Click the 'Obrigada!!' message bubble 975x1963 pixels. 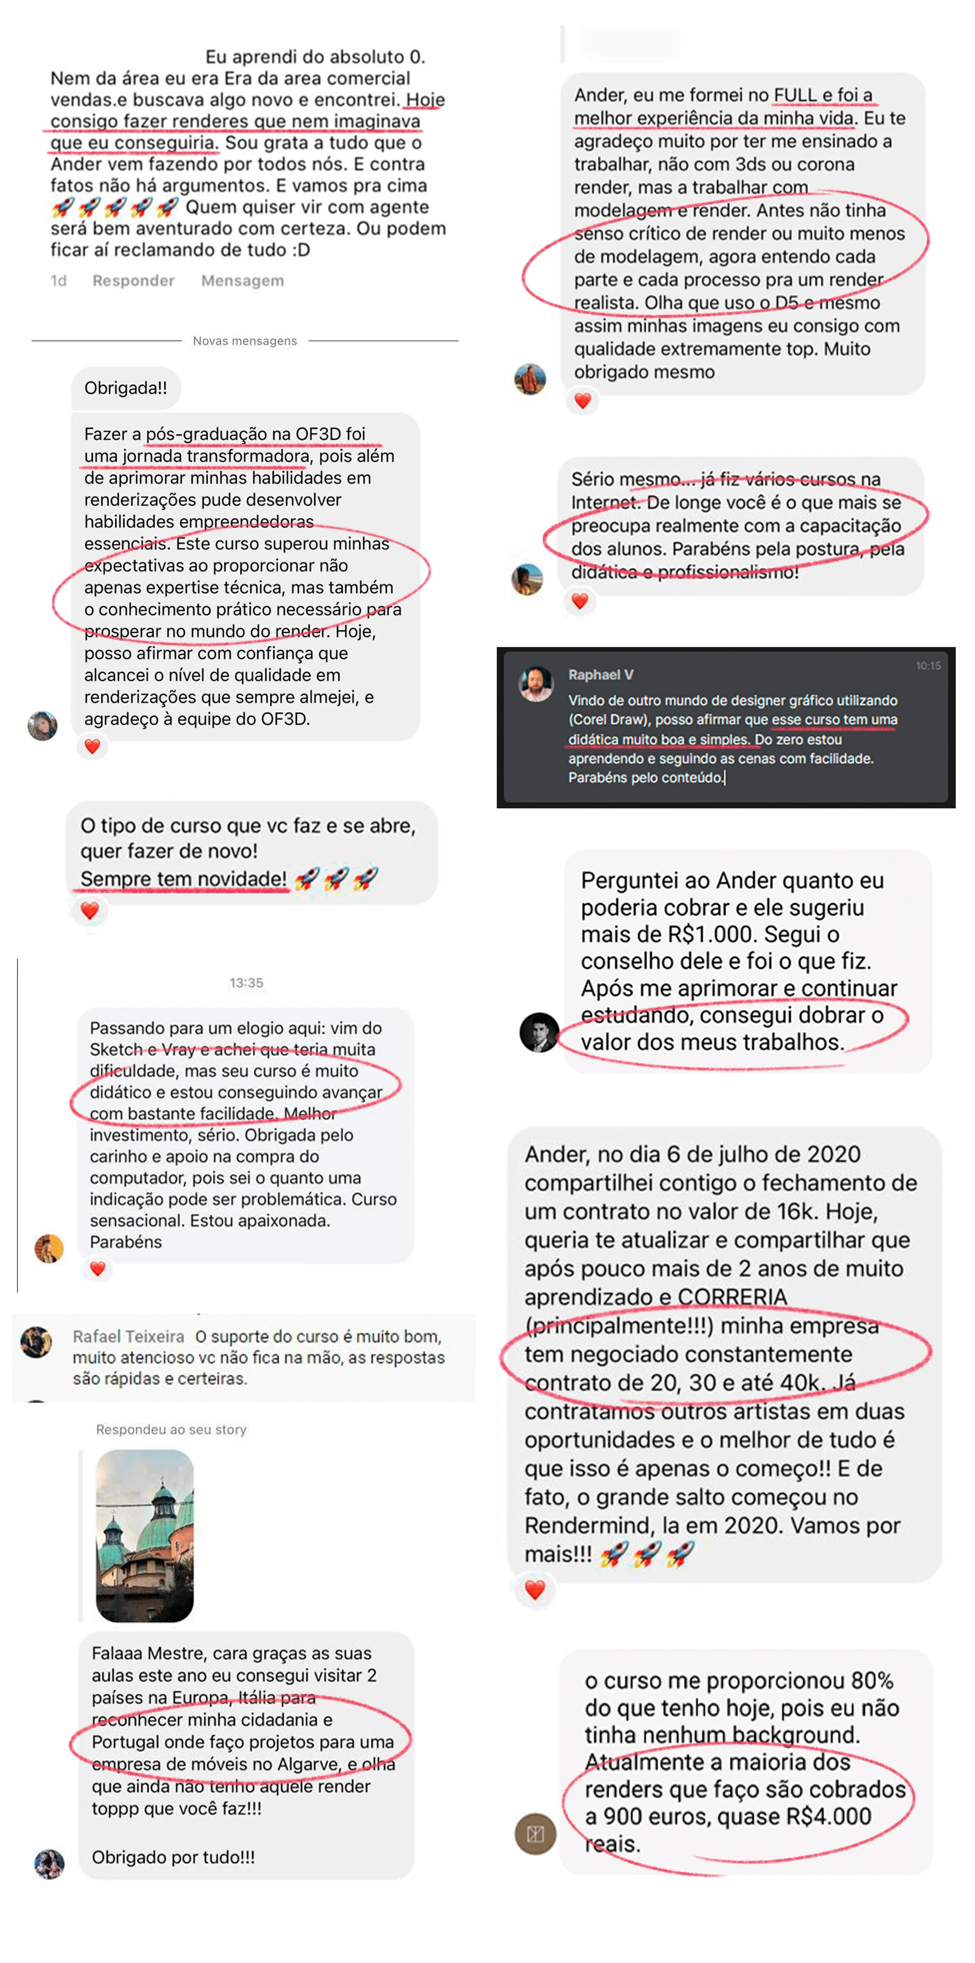point(126,388)
